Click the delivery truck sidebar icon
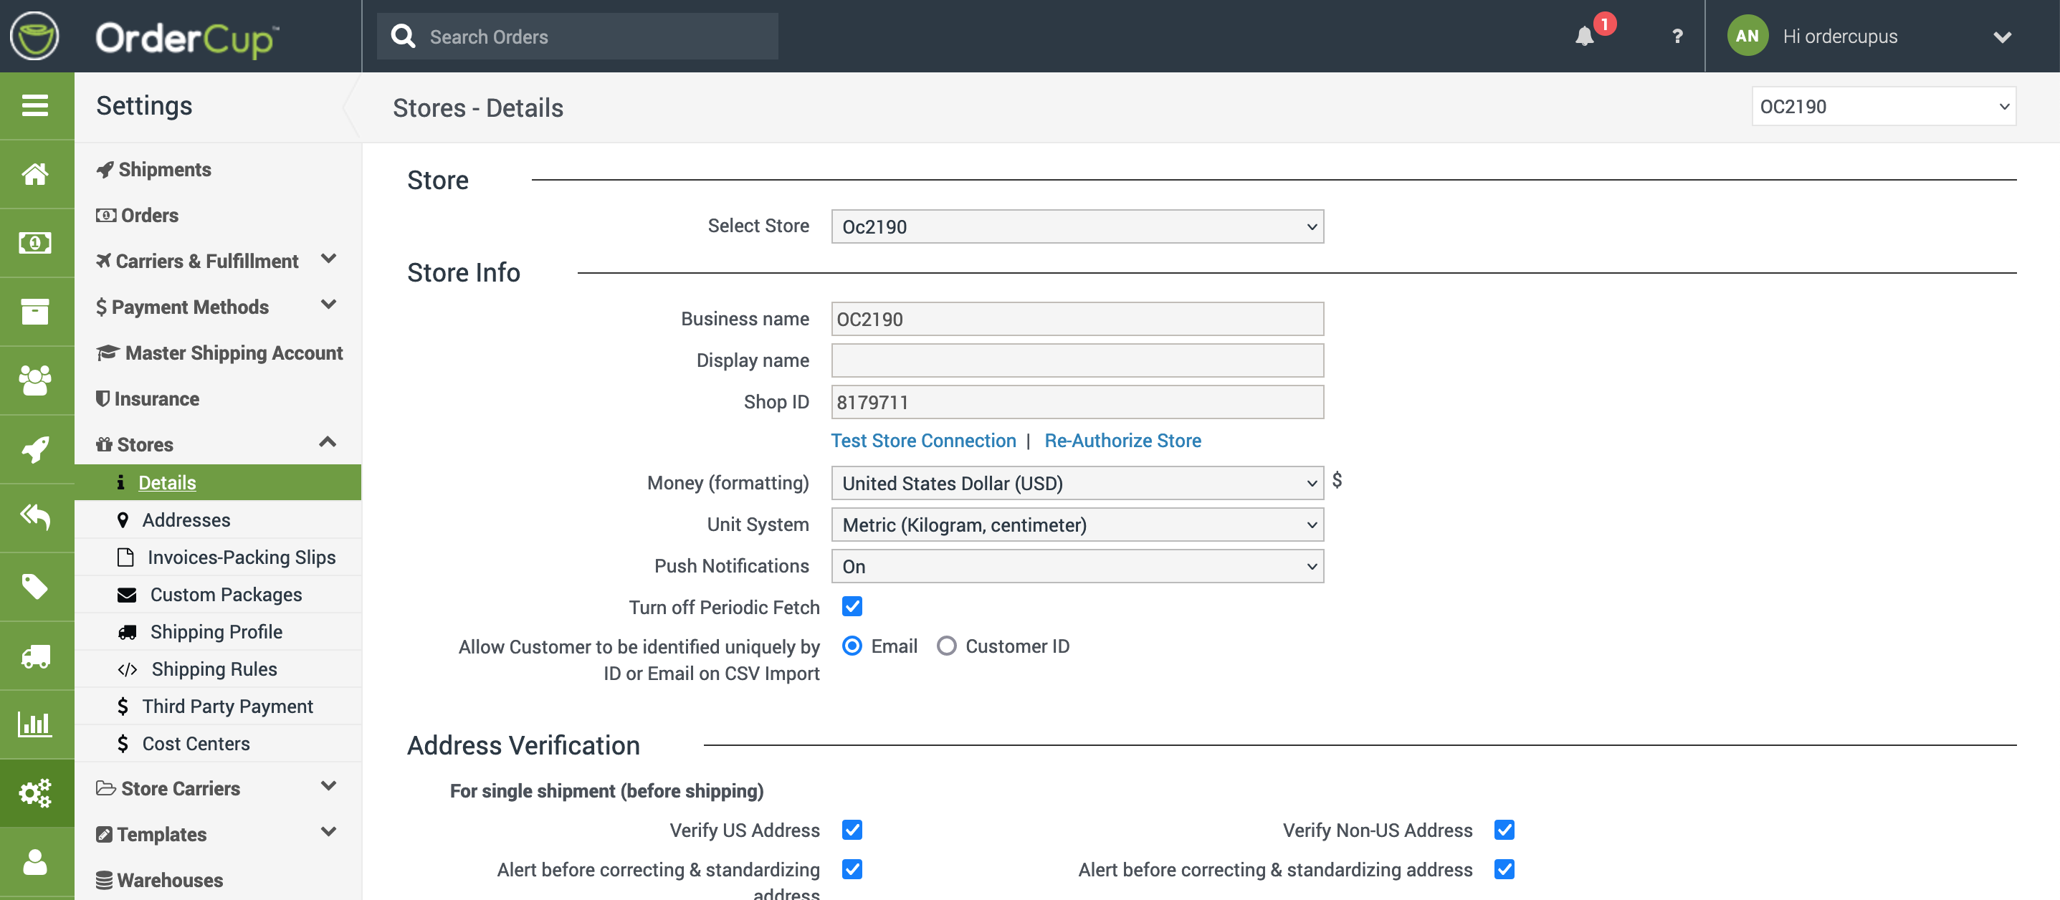 coord(35,656)
